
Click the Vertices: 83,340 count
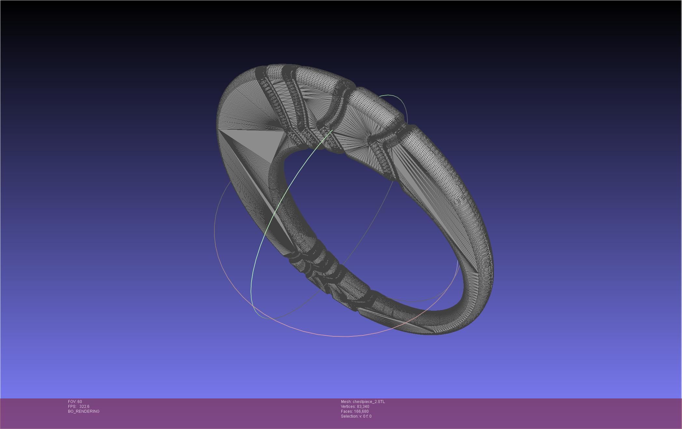pos(355,407)
